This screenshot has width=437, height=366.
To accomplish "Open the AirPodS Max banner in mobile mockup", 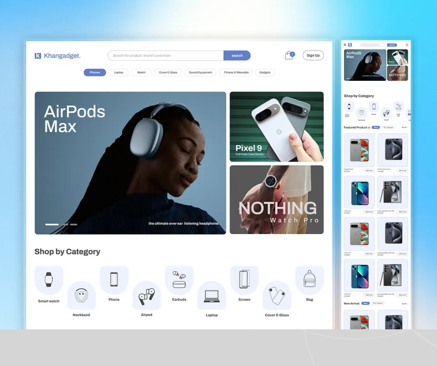I will tap(365, 65).
